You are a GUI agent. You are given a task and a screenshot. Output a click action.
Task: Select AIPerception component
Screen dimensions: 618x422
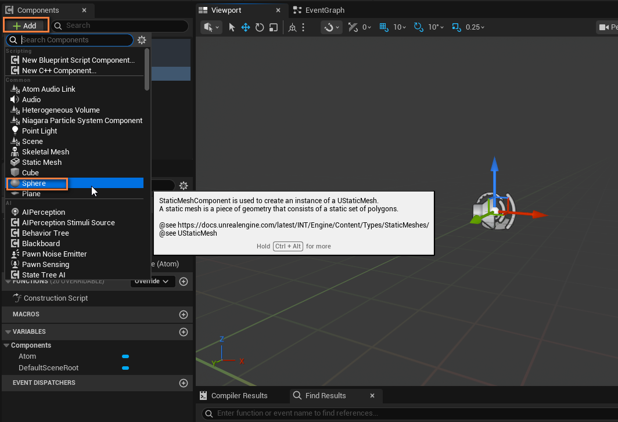74,212
